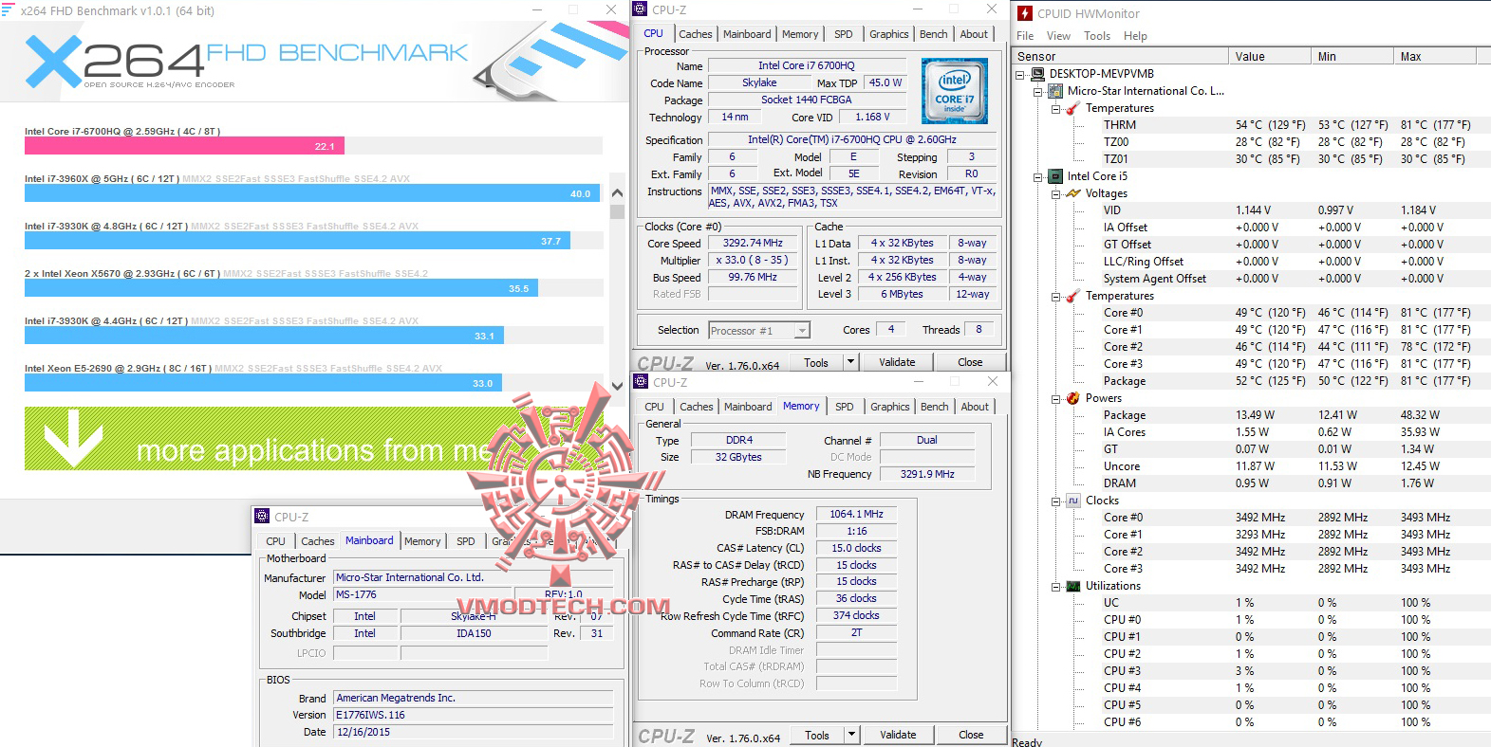Switch to Bench tab in the CPU-Z processor window
The width and height of the screenshot is (1491, 747).
click(933, 34)
